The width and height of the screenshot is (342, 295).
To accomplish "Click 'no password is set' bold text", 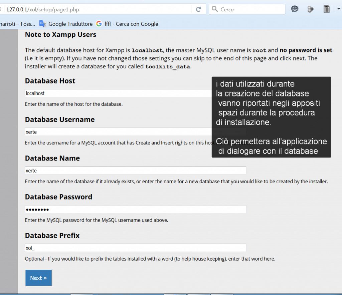I will pos(306,50).
